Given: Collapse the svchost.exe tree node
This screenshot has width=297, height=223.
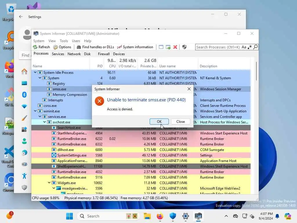Looking at the screenshot, I should [x=44, y=122].
